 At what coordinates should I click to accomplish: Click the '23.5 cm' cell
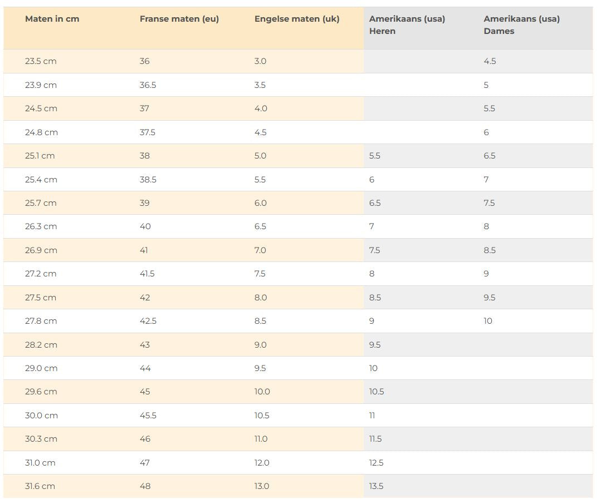pyautogui.click(x=41, y=61)
